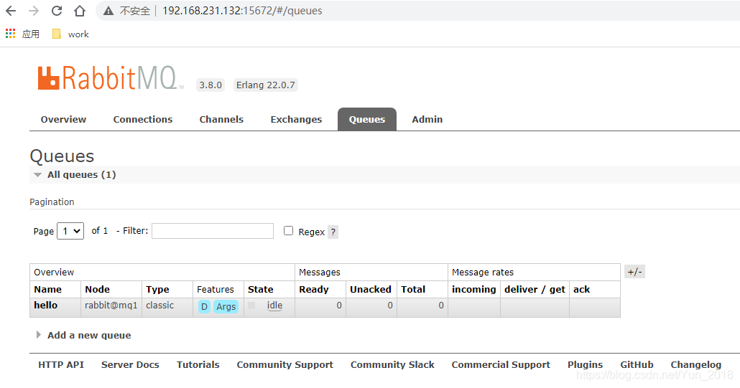Enable the Regex filter checkbox
Viewport: 740px width, 388px height.
(288, 231)
